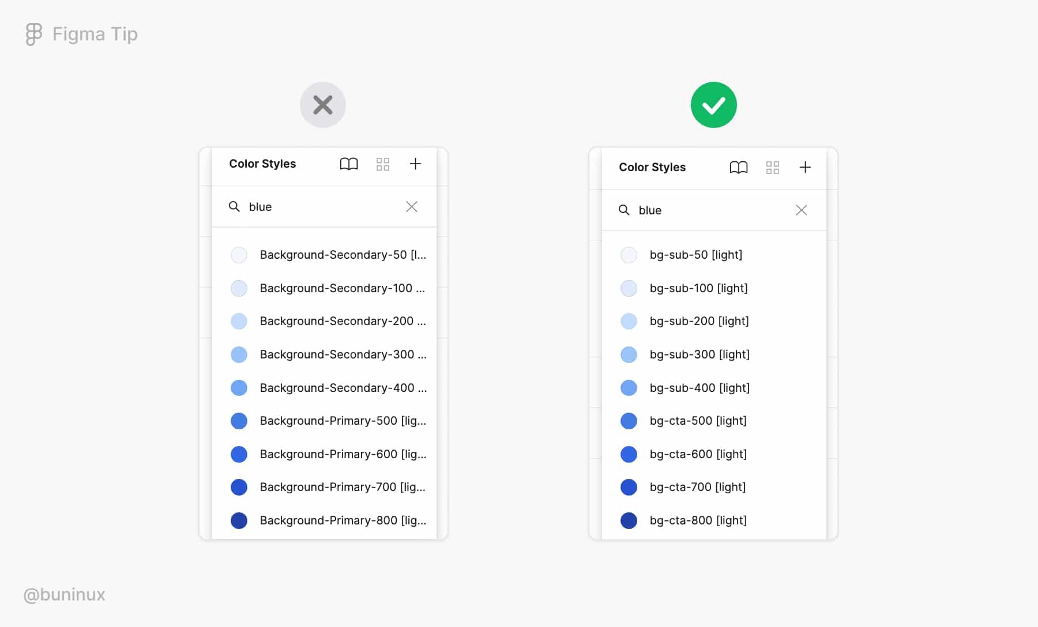Click the gray X badge above left panel
Screen dimensions: 1038x627
pos(323,104)
